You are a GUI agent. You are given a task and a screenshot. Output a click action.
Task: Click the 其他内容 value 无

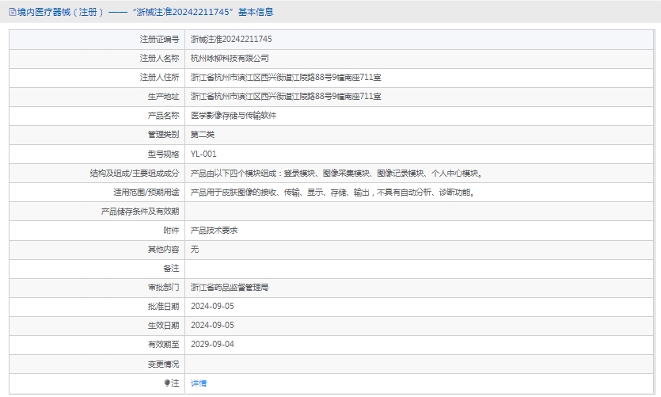click(x=195, y=249)
